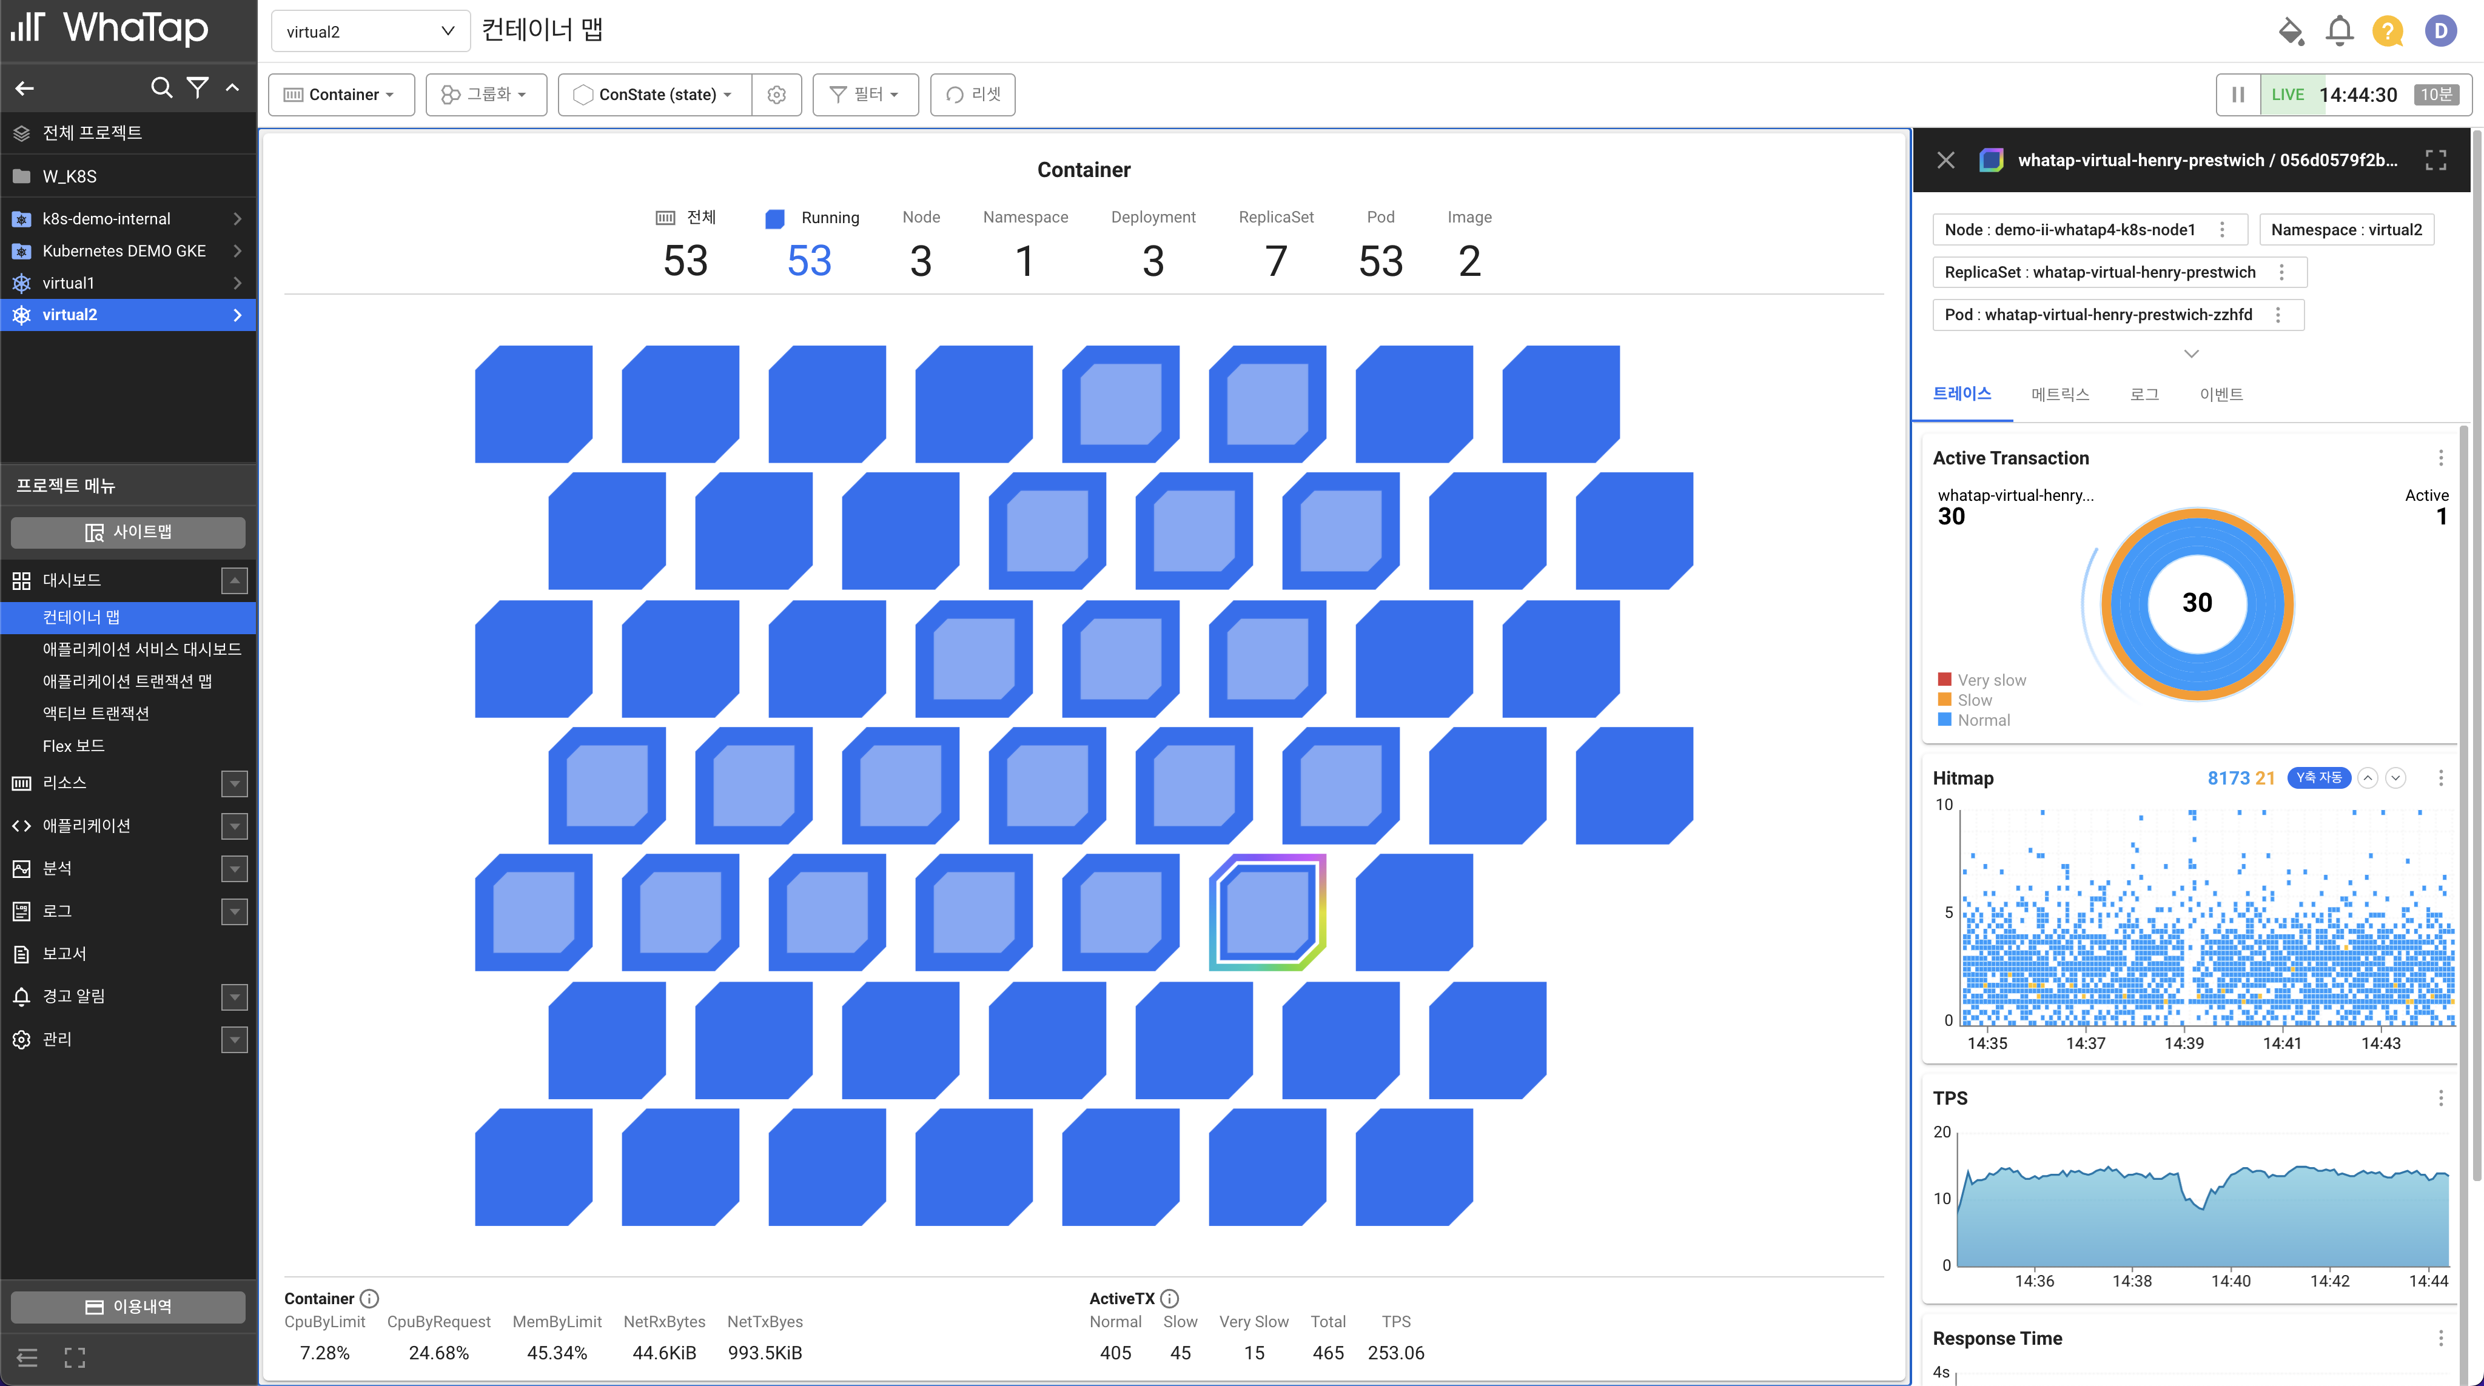
Task: Open the 그룹화 grouping dropdown
Action: point(486,95)
